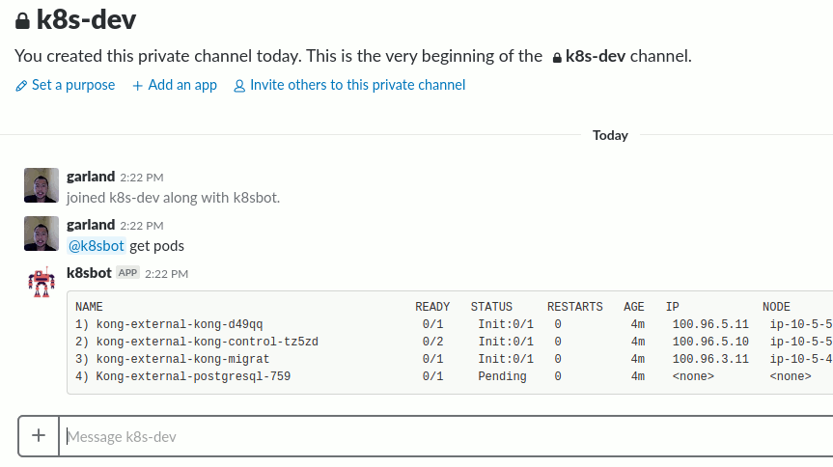Viewport: 833px width, 467px height.
Task: Click the plus icon before Add an app
Action: [x=138, y=86]
